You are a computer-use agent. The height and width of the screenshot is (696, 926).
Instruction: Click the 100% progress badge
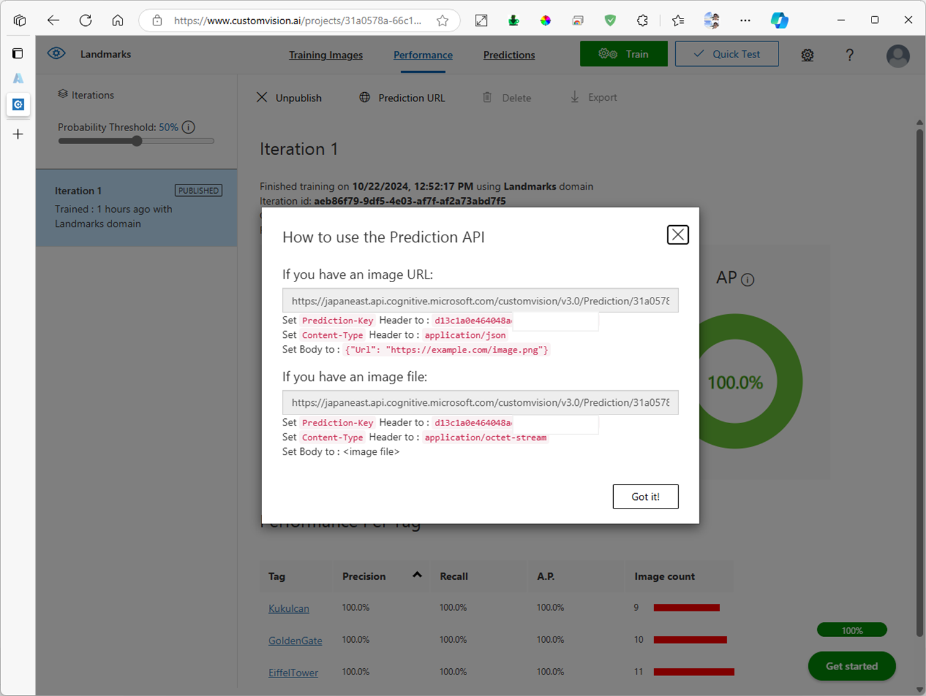pos(852,630)
